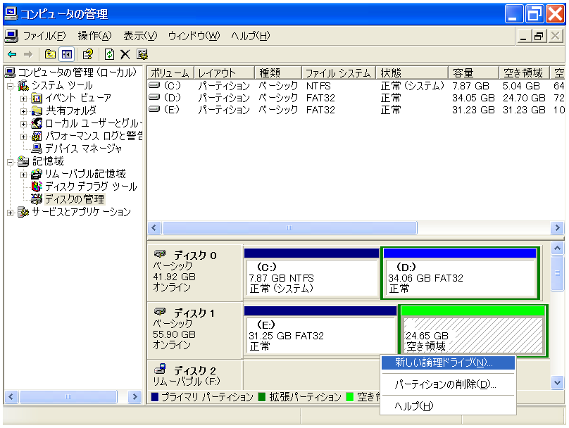Click the Delete X toolbar icon
Screen dimensions: 569x428
(125, 54)
